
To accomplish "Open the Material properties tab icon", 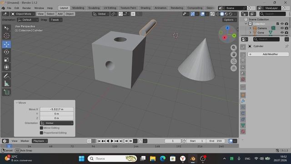I will tap(243, 132).
